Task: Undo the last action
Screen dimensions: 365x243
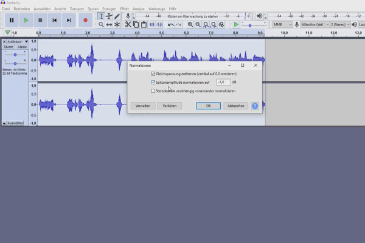Action: (x=170, y=24)
